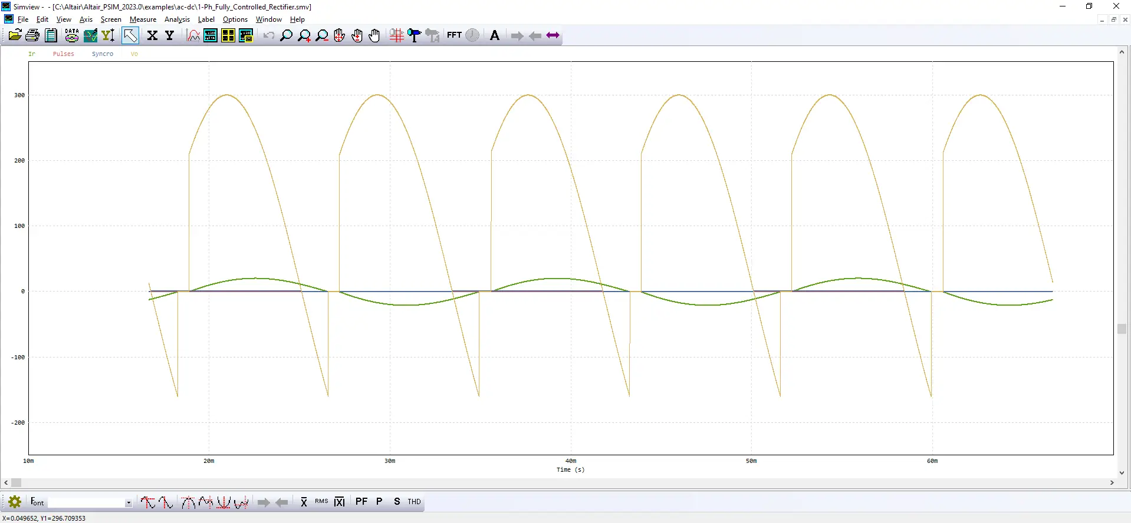1131x523 pixels.
Task: Click inside the Font combo box field
Action: (x=90, y=502)
